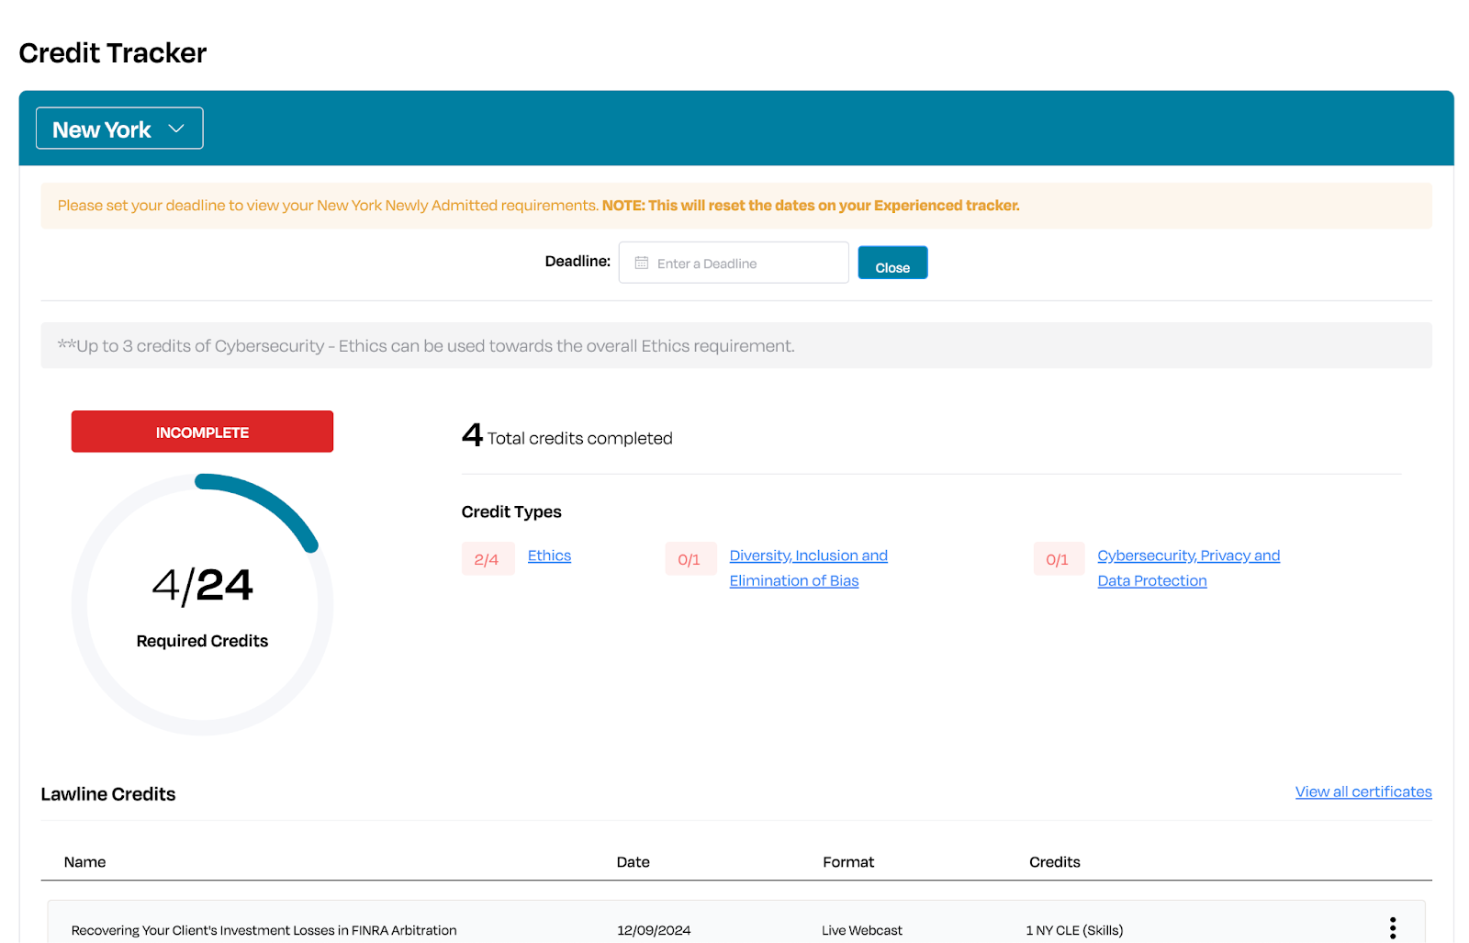
Task: Select the 0/1 Cybersecurity credit badge
Action: [x=1058, y=559]
